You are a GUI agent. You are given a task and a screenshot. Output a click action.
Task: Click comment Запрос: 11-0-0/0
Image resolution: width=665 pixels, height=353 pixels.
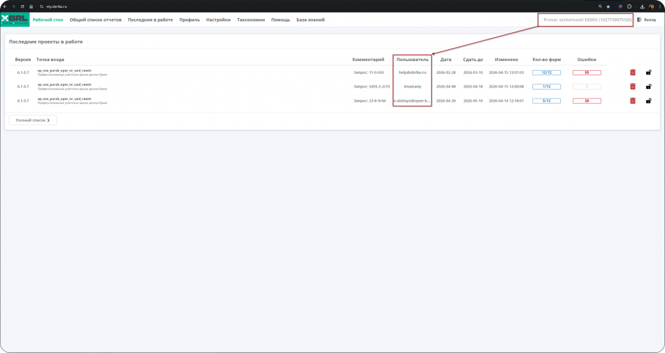(369, 73)
